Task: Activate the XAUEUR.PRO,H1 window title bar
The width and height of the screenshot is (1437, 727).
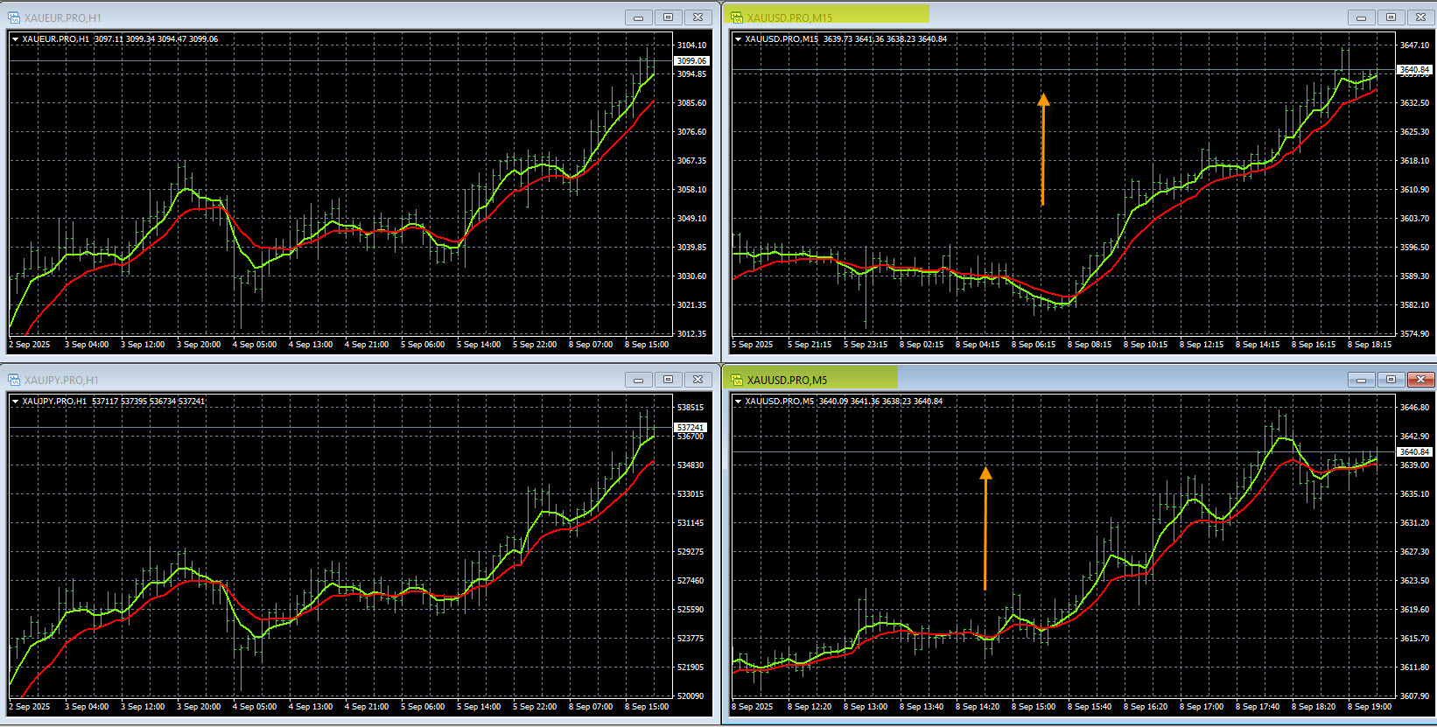Action: (x=350, y=17)
